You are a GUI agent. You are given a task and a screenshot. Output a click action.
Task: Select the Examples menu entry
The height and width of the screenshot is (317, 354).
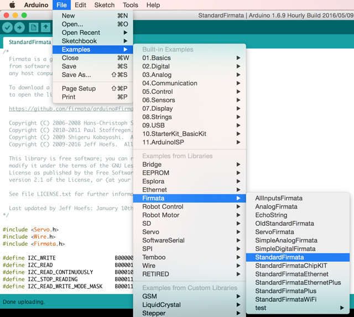pos(93,49)
